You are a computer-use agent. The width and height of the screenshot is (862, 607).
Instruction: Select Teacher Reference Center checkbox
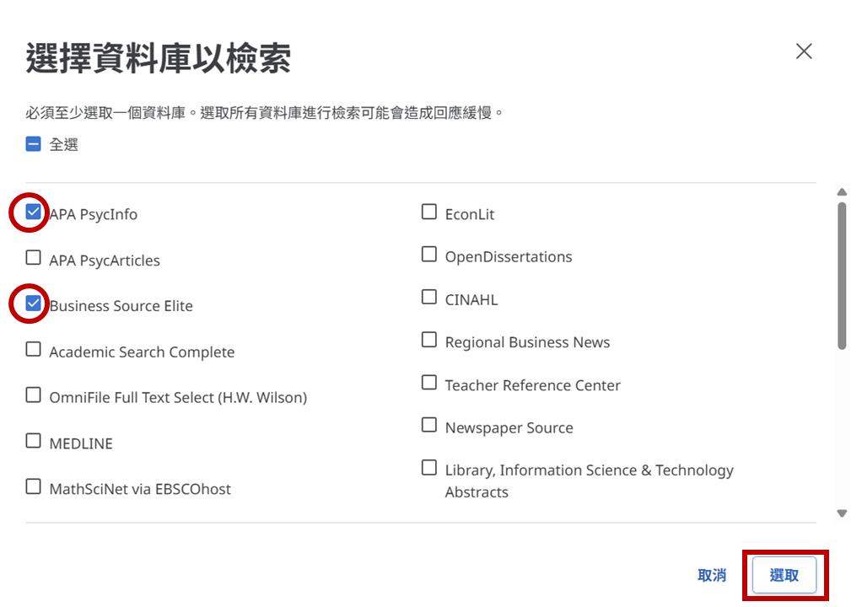[429, 384]
